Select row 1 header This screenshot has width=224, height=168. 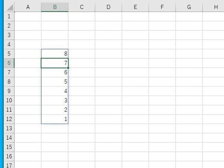point(9,16)
